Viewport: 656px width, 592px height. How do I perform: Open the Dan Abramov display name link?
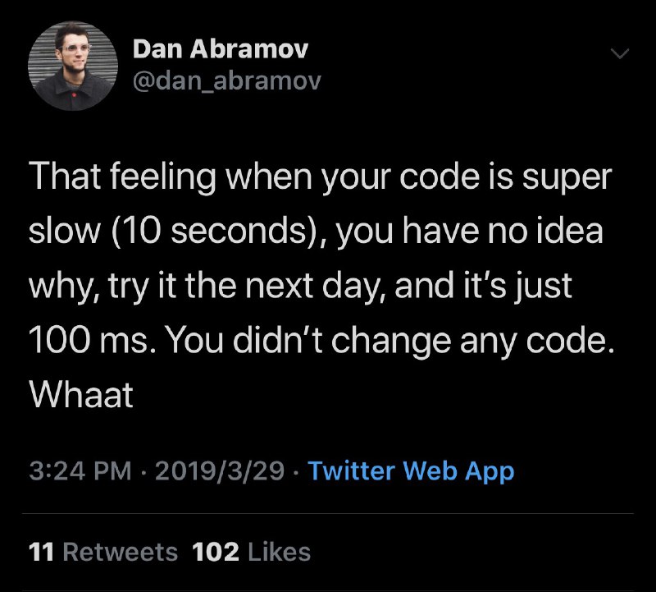(x=220, y=49)
